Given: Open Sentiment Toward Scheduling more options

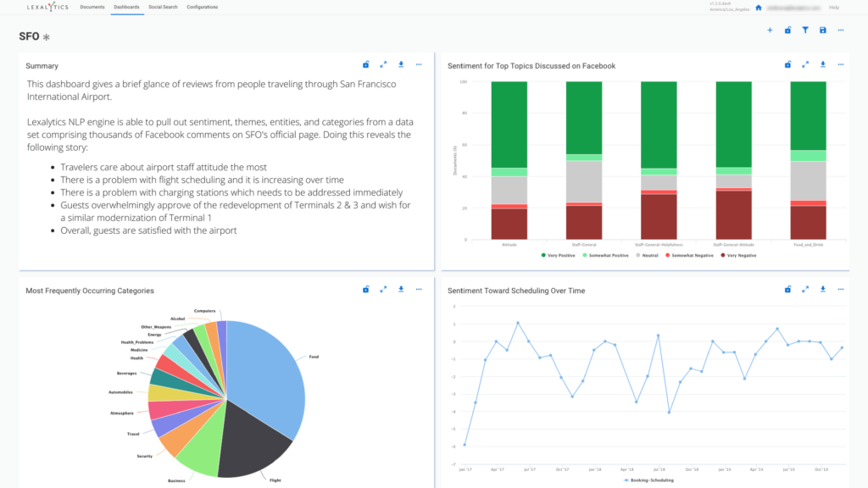Looking at the screenshot, I should click(841, 290).
